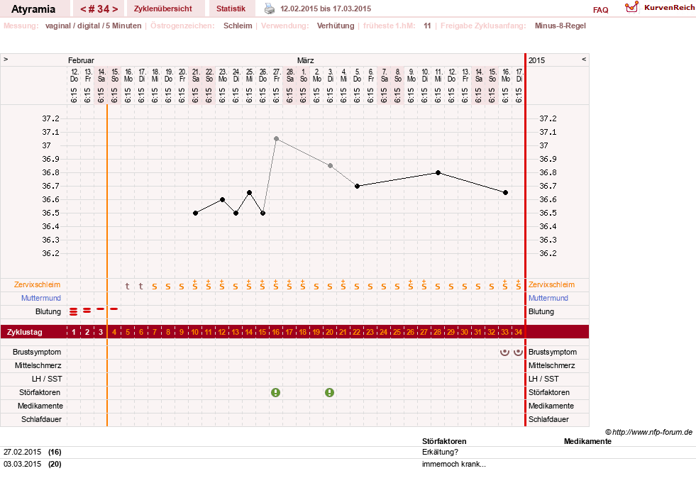The height and width of the screenshot is (483, 696).
Task: Click light bleeding mark on 15 February
Action: pyautogui.click(x=114, y=309)
